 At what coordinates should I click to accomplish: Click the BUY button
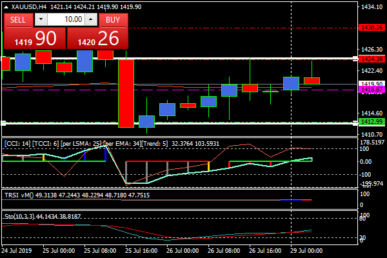tap(113, 19)
